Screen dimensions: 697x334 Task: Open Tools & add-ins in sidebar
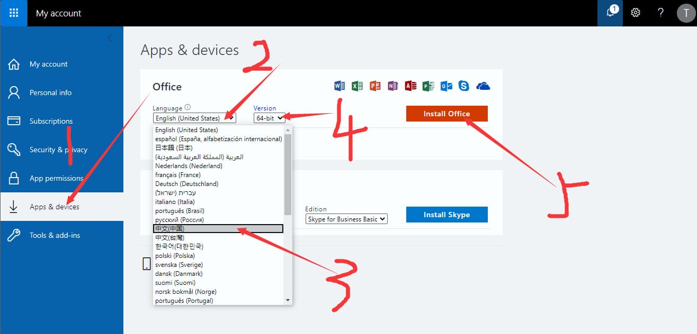point(62,235)
